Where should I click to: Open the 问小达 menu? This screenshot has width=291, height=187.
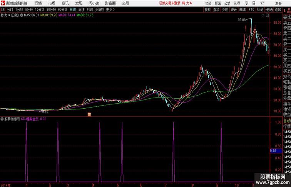(x=94, y=3)
